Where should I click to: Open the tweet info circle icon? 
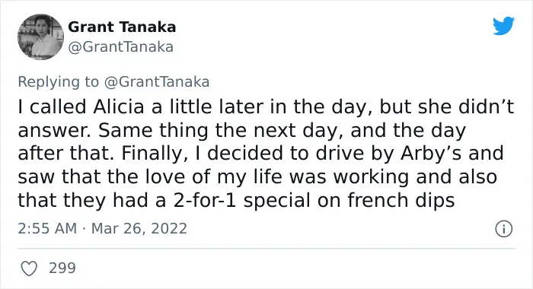(503, 229)
